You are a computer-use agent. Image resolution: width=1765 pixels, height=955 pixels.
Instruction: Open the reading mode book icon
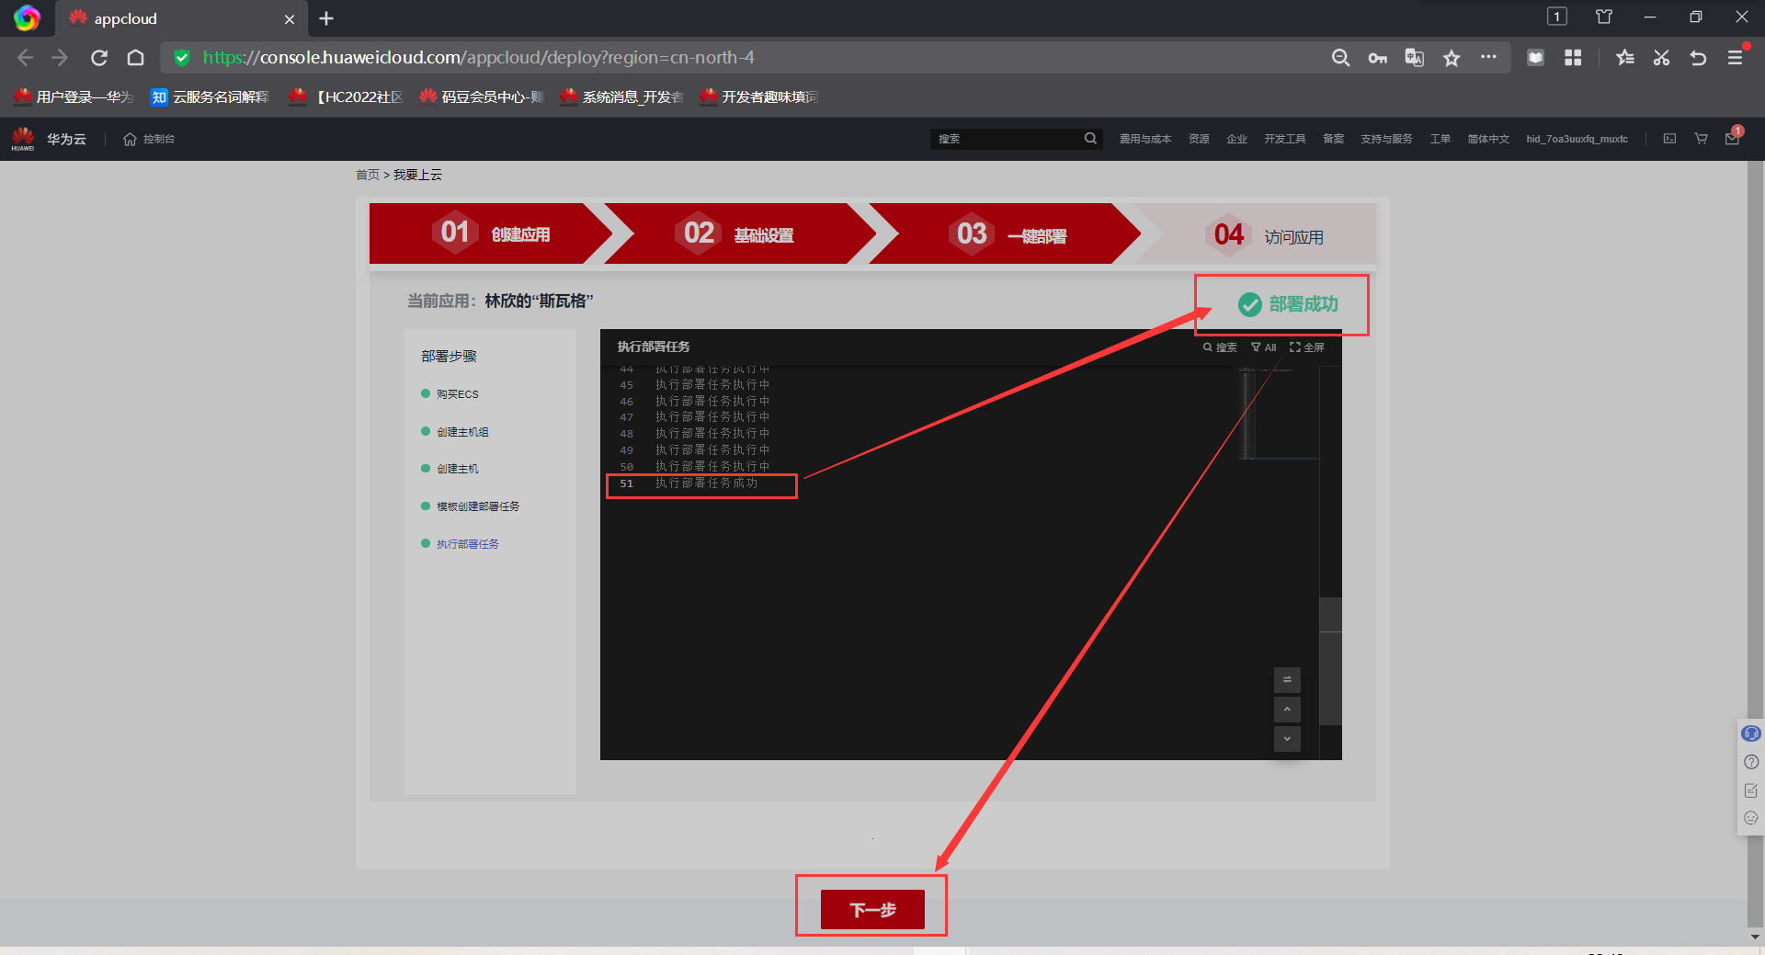(x=1535, y=58)
